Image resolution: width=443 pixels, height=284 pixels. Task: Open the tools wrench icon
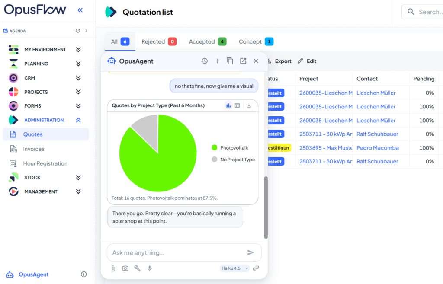click(x=137, y=268)
